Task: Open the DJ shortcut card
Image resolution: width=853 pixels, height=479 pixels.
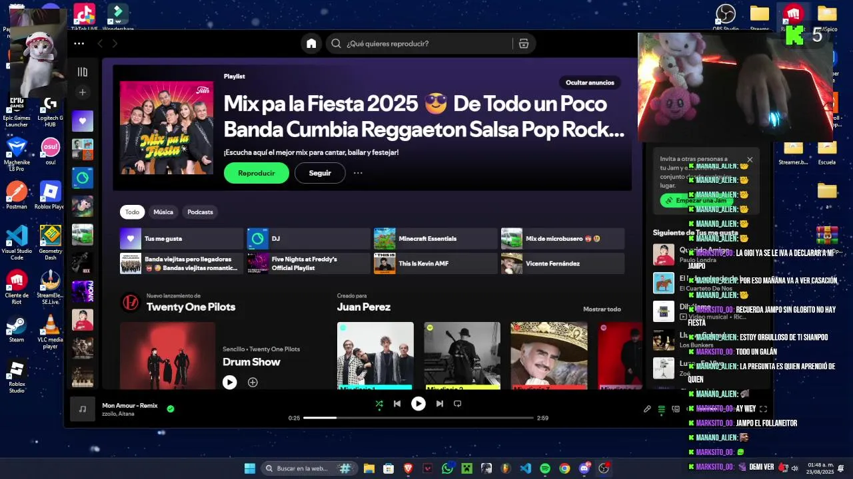Action: (x=309, y=238)
